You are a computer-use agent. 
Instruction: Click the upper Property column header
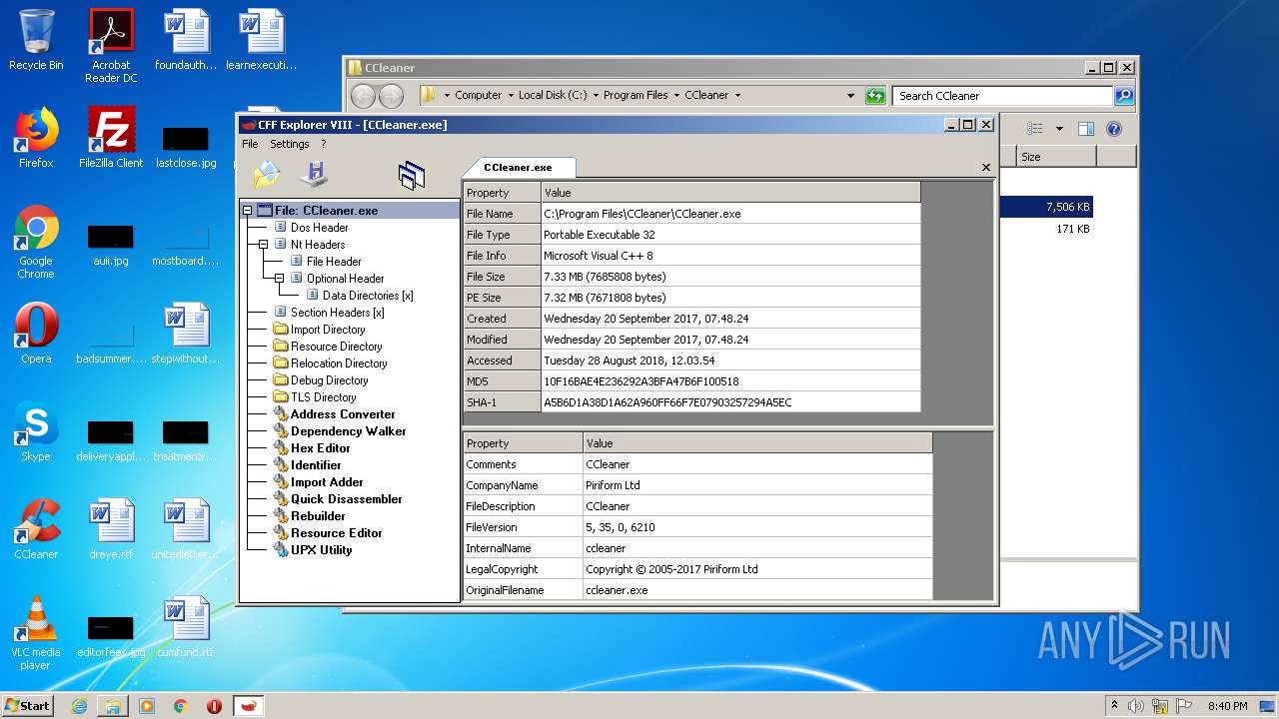(502, 193)
